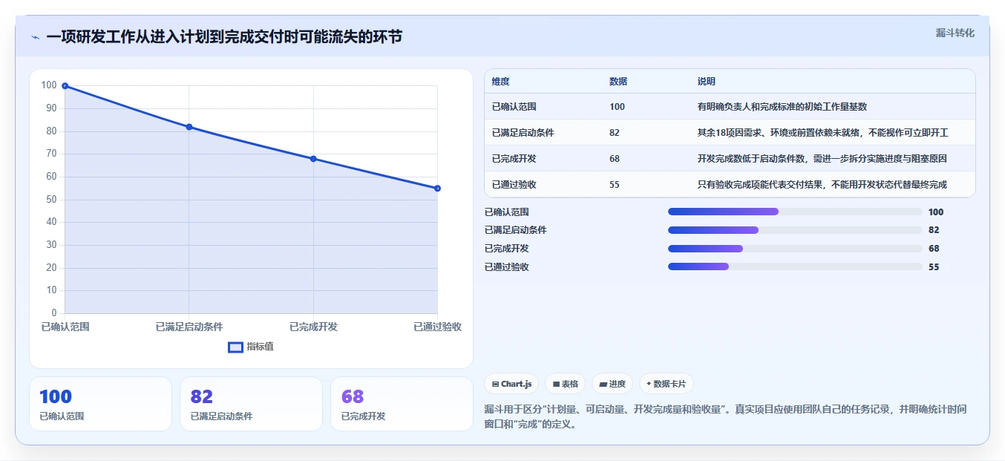Click the 已通过验收 x-axis label of the chart
This screenshot has width=1005, height=461.
[x=438, y=327]
